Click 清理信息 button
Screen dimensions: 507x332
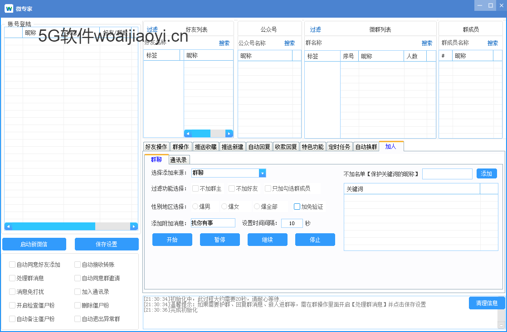[x=487, y=303]
